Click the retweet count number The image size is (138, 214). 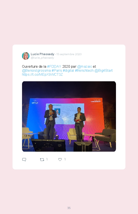pyautogui.click(x=47, y=159)
